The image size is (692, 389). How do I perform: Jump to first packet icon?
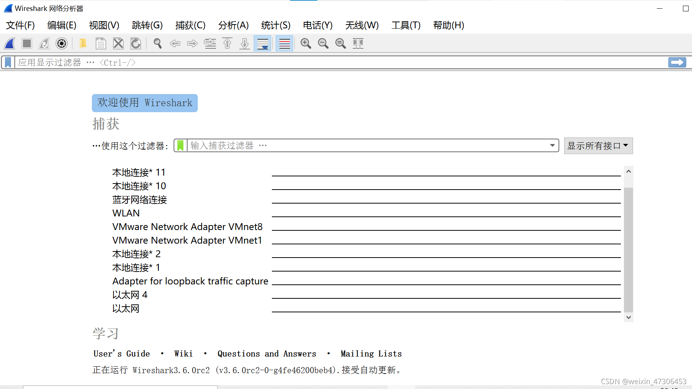coord(227,43)
